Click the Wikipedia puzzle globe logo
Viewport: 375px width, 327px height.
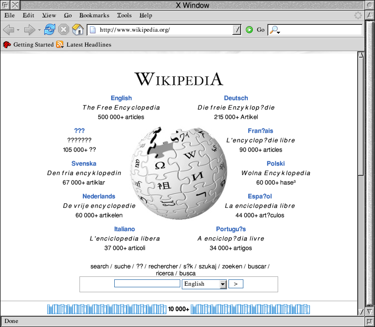[x=179, y=174]
